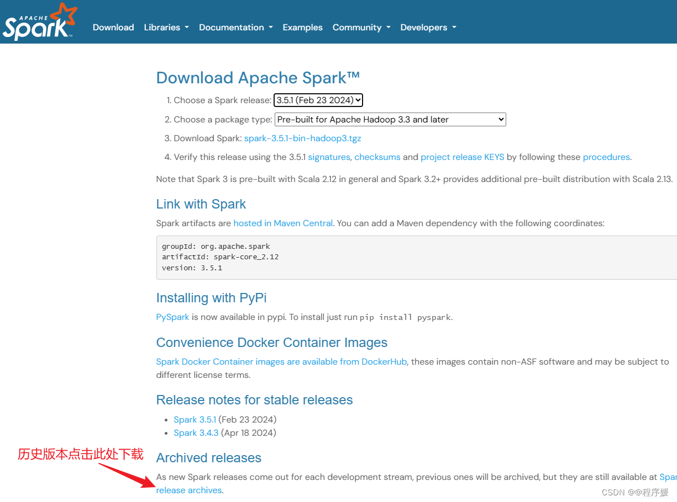Viewport: 677px width, 502px height.
Task: View Spark 3.5.1 release notes
Action: (195, 419)
